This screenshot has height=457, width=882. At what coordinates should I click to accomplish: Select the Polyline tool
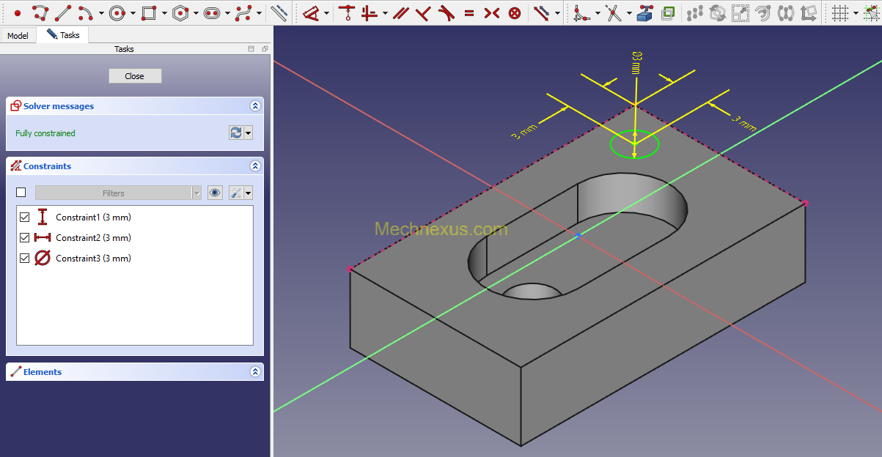click(40, 12)
